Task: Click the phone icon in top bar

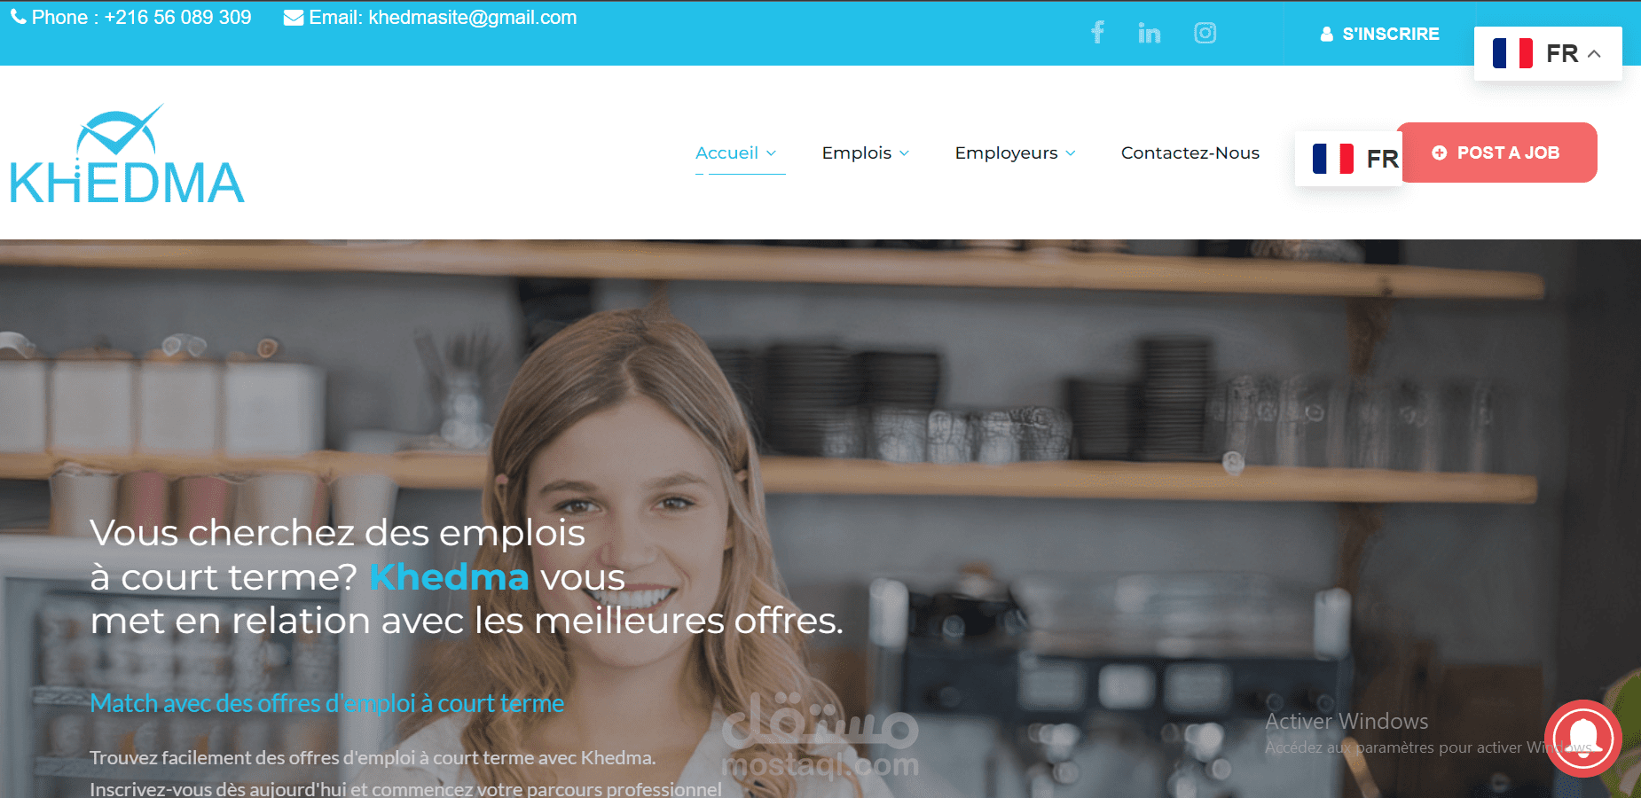Action: point(18,17)
